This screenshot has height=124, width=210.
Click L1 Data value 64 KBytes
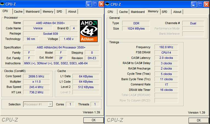86,76
